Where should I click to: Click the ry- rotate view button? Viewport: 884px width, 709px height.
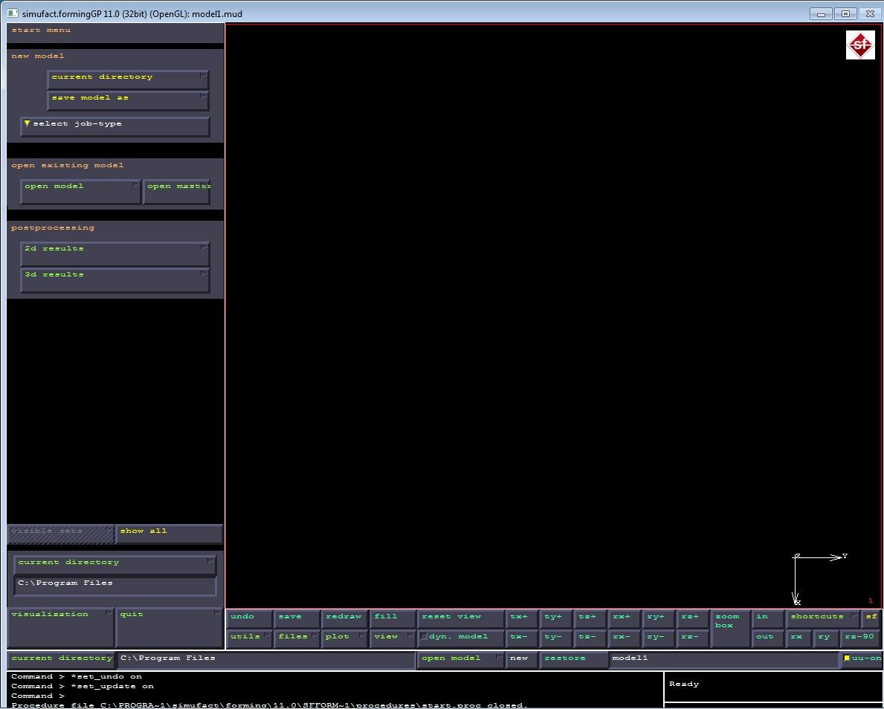656,637
